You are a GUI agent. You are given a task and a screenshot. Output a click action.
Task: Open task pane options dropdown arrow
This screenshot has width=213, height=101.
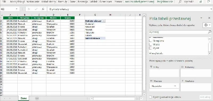click(x=201, y=18)
